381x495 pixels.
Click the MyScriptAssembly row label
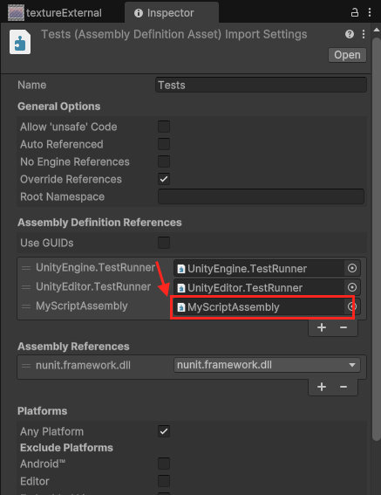pos(82,306)
